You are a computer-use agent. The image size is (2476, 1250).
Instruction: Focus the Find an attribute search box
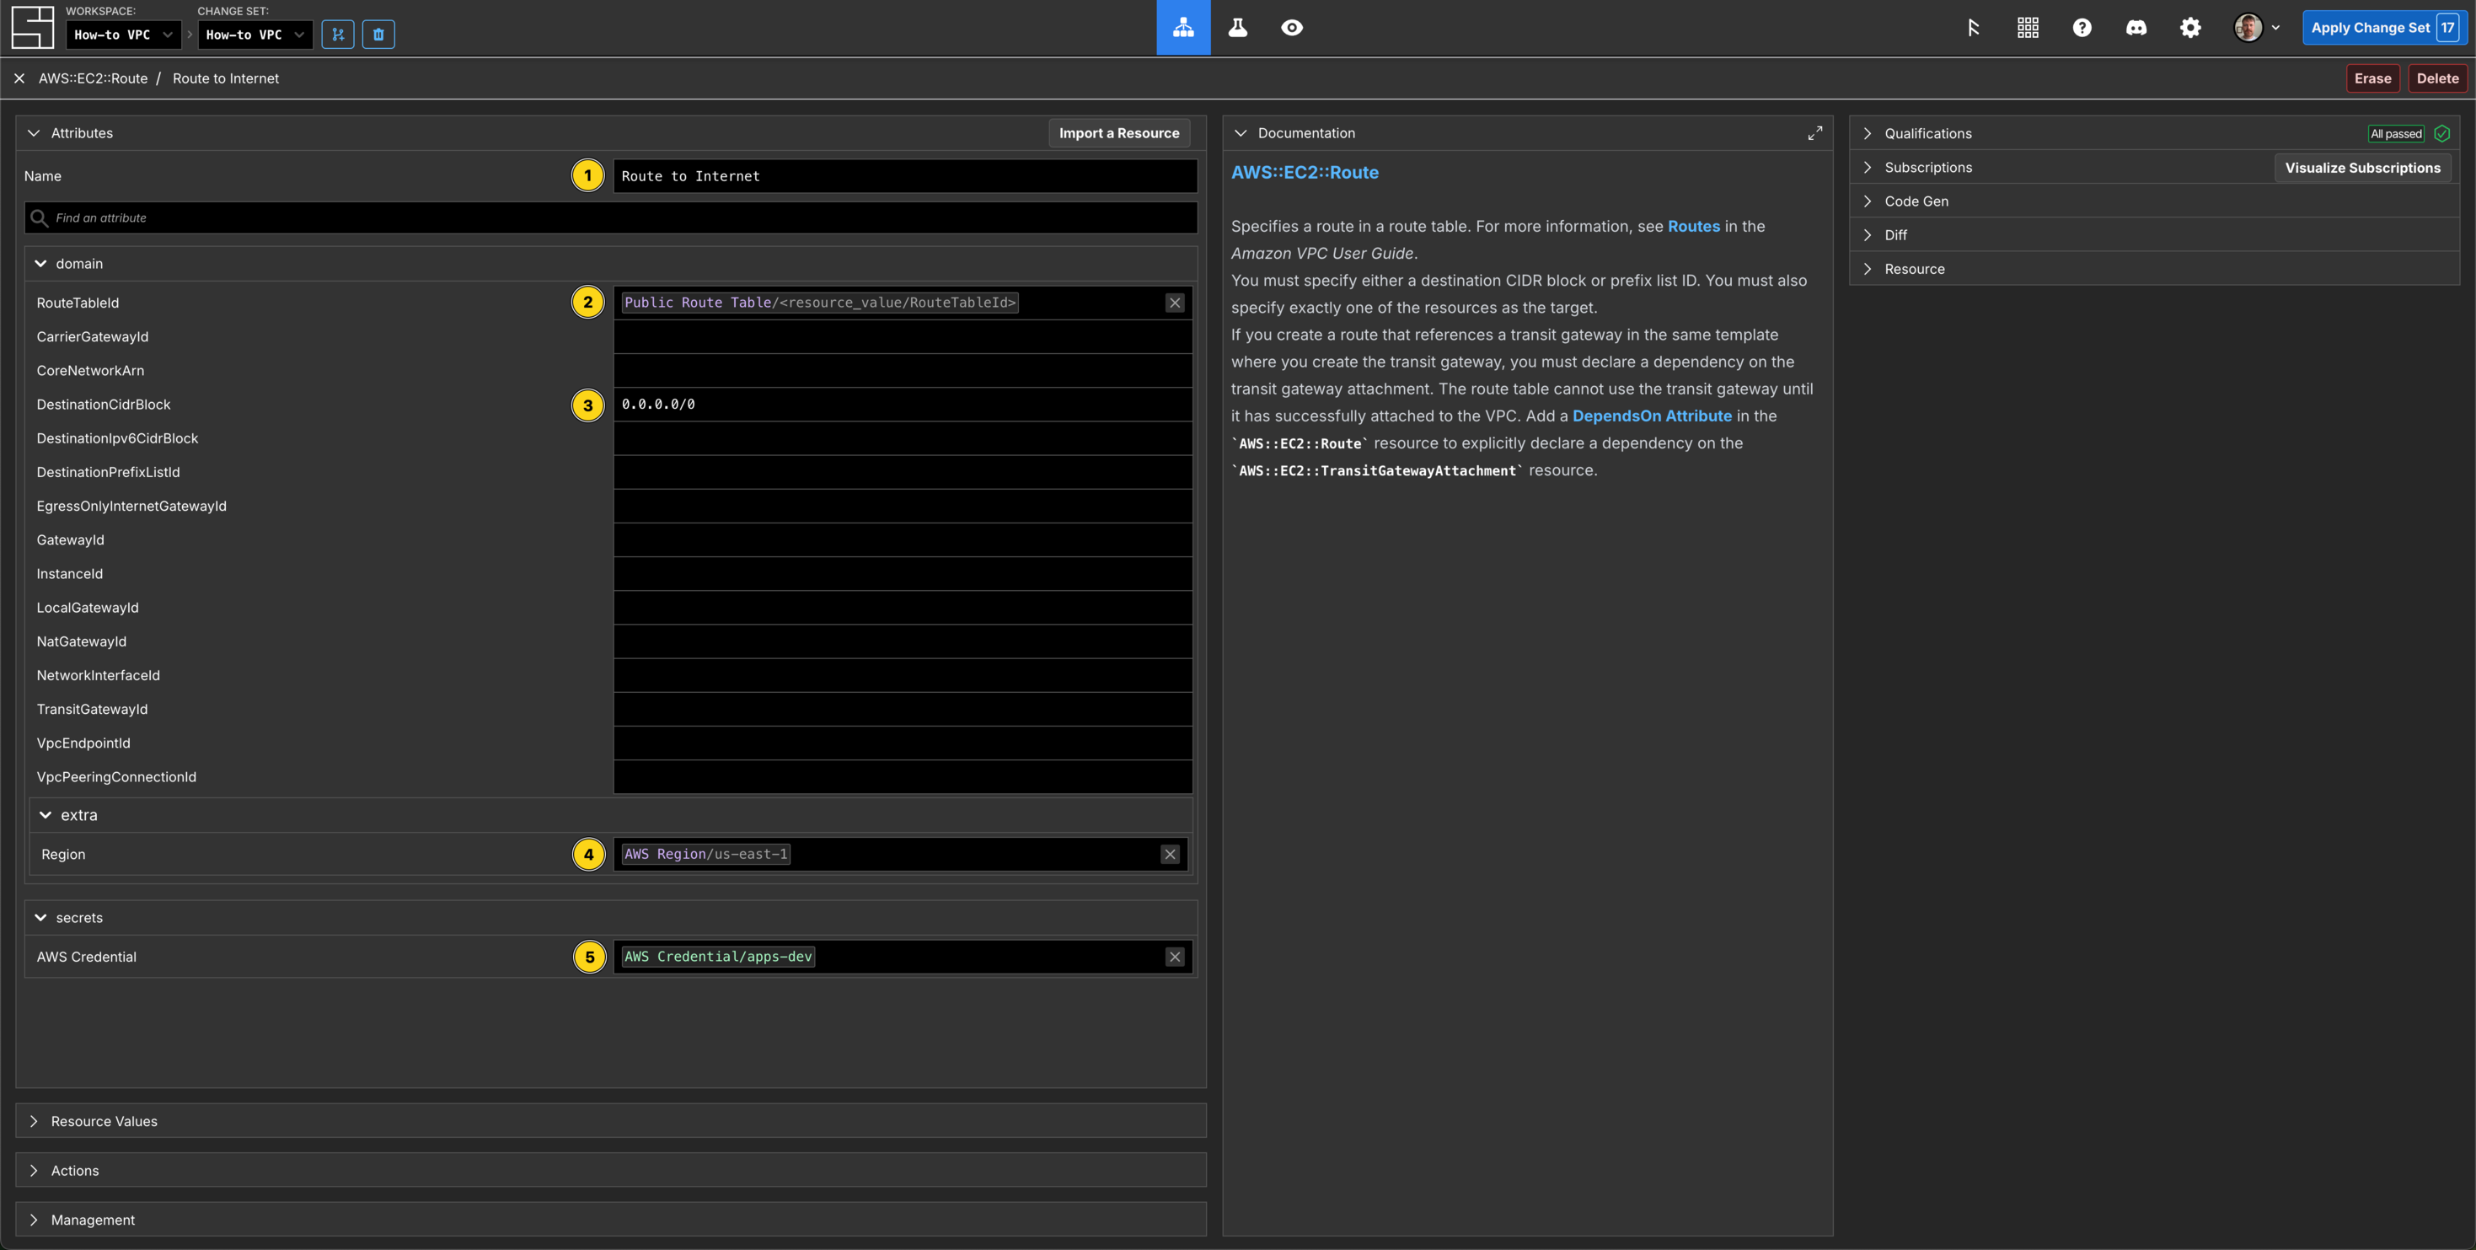click(610, 217)
